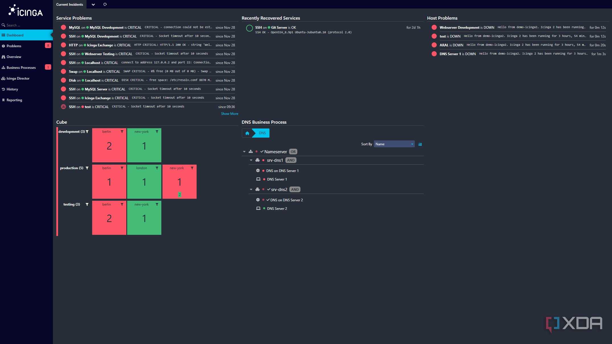Open Problems in the sidebar
The width and height of the screenshot is (612, 344).
click(x=14, y=46)
